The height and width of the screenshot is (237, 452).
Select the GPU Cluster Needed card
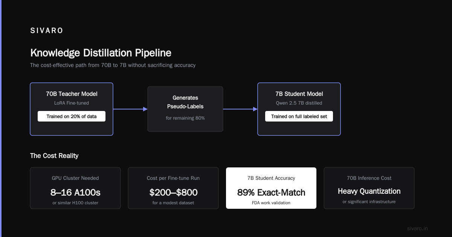pos(75,188)
